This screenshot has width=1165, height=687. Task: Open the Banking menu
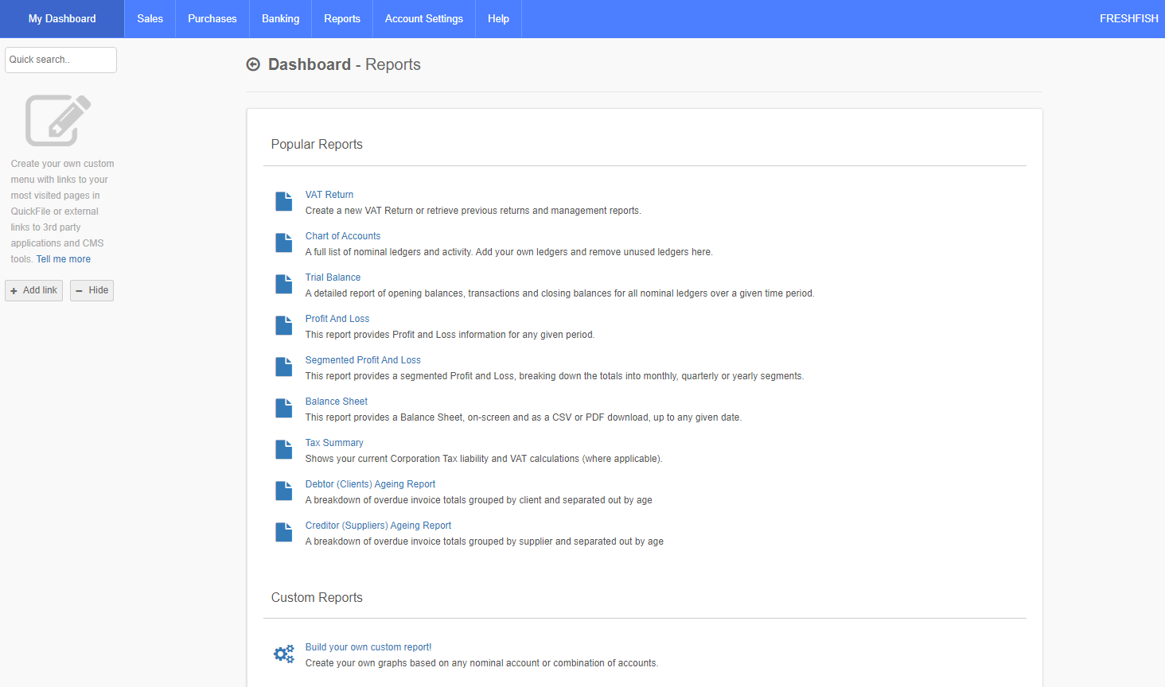coord(280,18)
